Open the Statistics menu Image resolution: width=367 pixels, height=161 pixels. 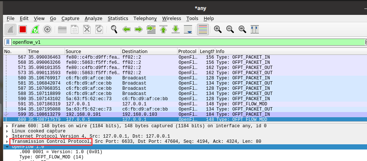tap(117, 19)
